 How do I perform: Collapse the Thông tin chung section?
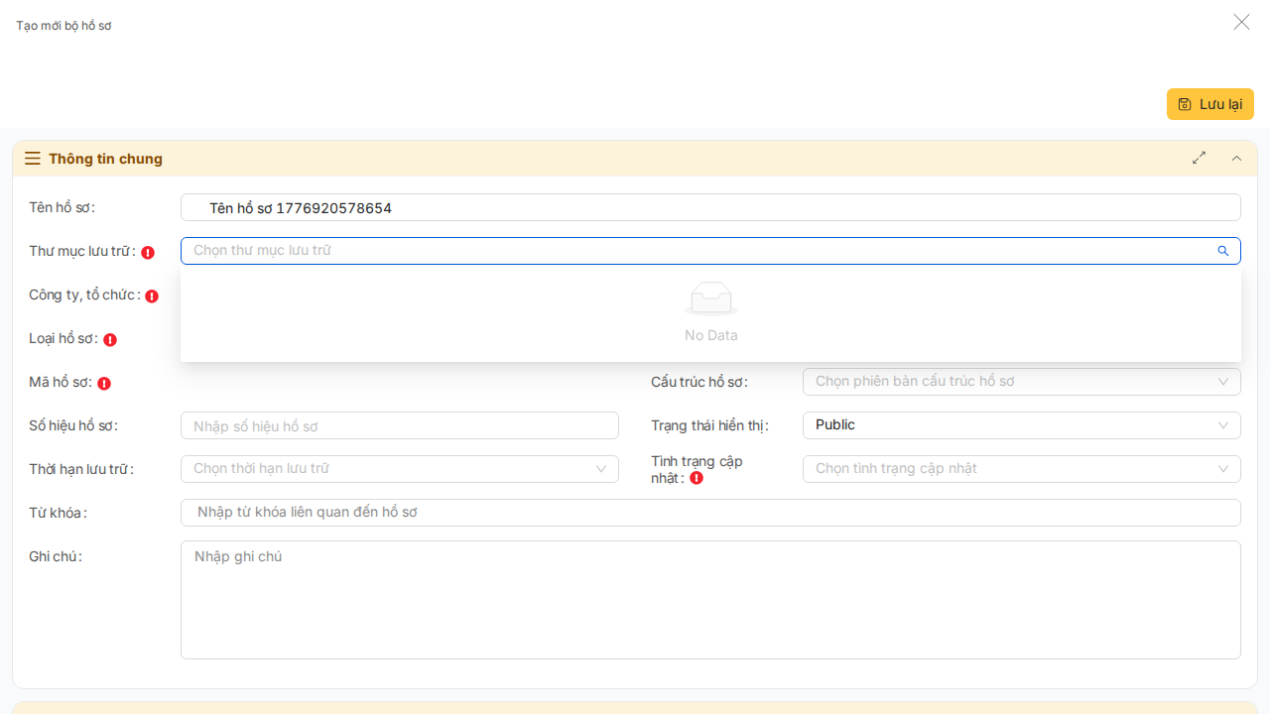coord(1236,158)
